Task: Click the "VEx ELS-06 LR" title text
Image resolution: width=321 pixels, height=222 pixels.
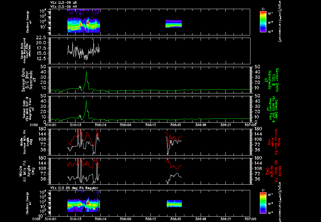Action: click(63, 3)
